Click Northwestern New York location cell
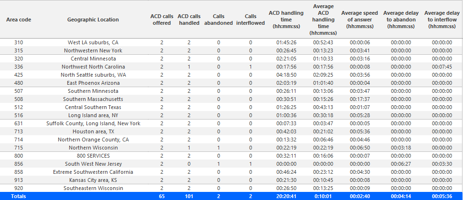The height and width of the screenshot is (200, 463). pos(93,50)
